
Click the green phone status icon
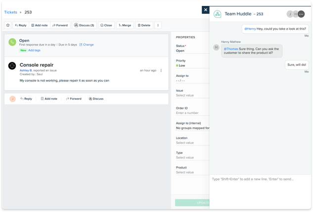[12, 42]
